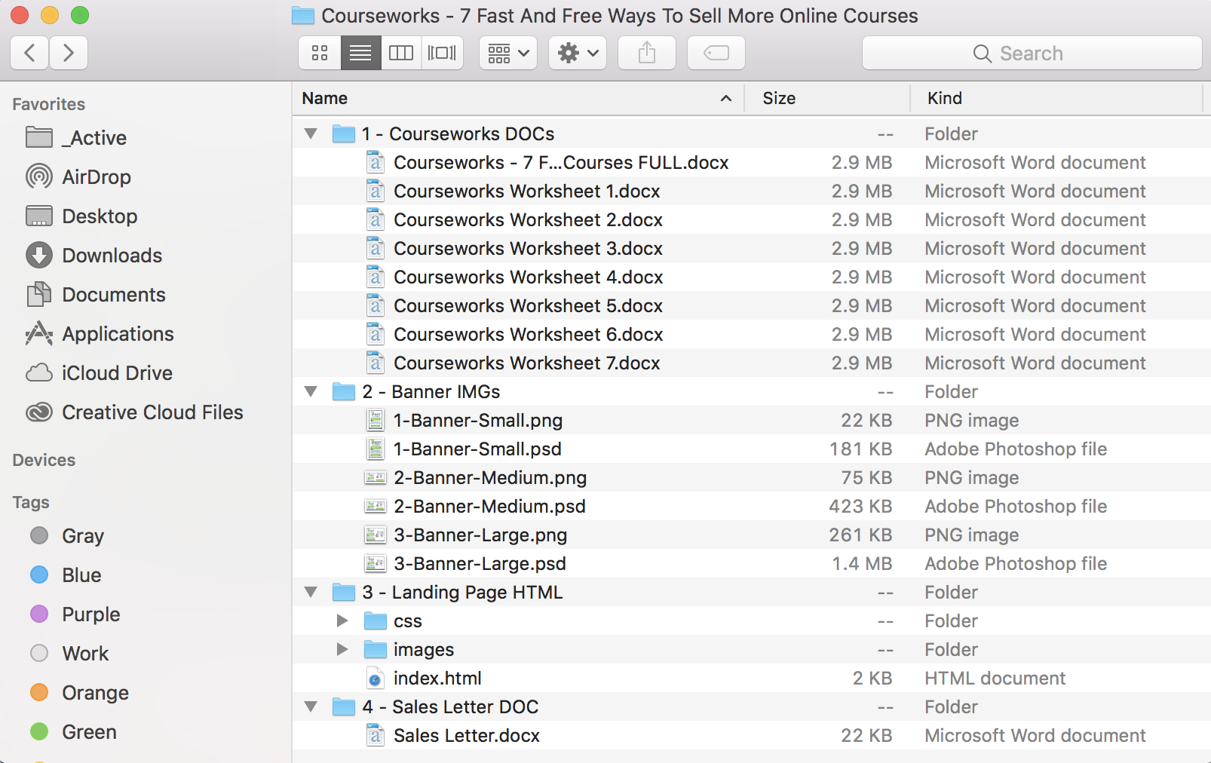Click the Share toolbar button
1211x763 pixels.
(x=647, y=53)
